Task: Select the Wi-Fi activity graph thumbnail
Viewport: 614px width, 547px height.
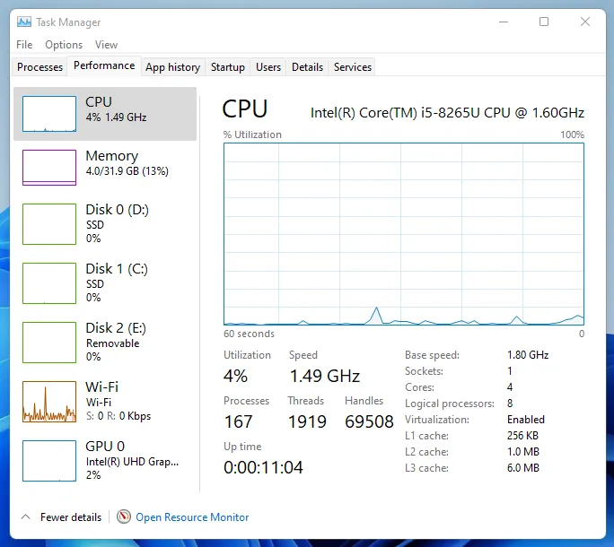Action: coord(49,402)
